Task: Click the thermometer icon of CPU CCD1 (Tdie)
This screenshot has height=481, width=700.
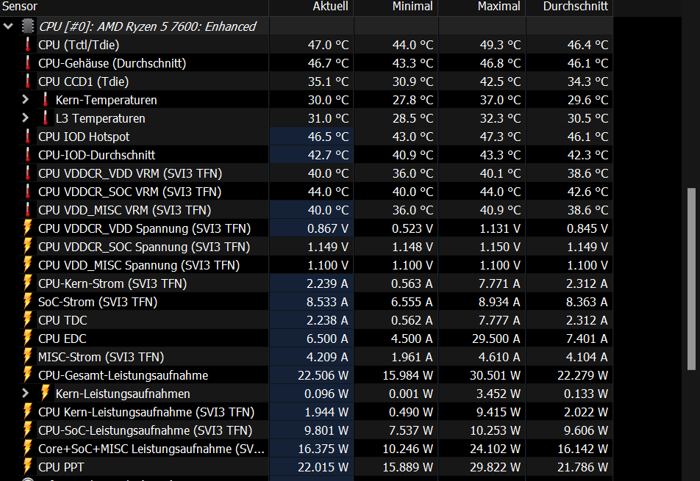Action: click(28, 81)
